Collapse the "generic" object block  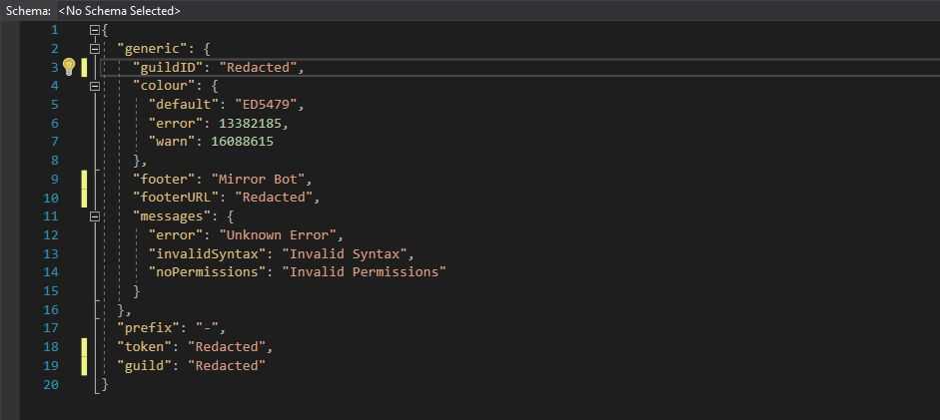[x=94, y=49]
